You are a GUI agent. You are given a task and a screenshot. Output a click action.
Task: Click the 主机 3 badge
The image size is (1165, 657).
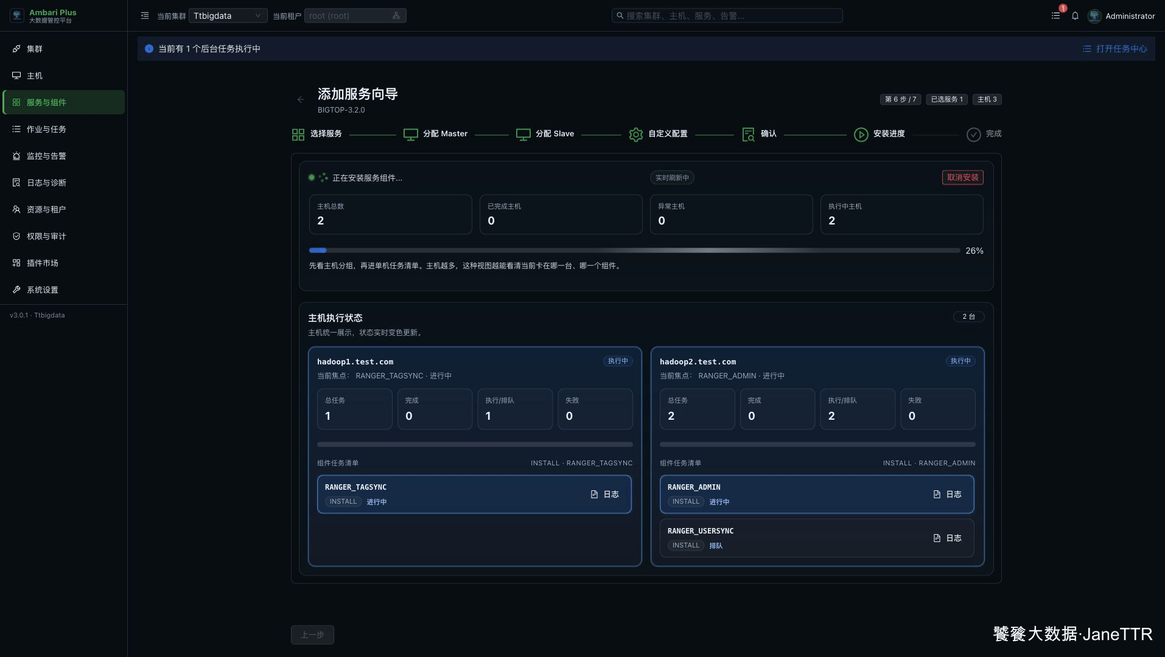coord(987,99)
